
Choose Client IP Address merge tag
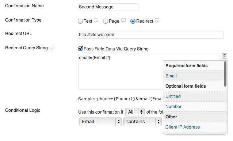pyautogui.click(x=183, y=127)
